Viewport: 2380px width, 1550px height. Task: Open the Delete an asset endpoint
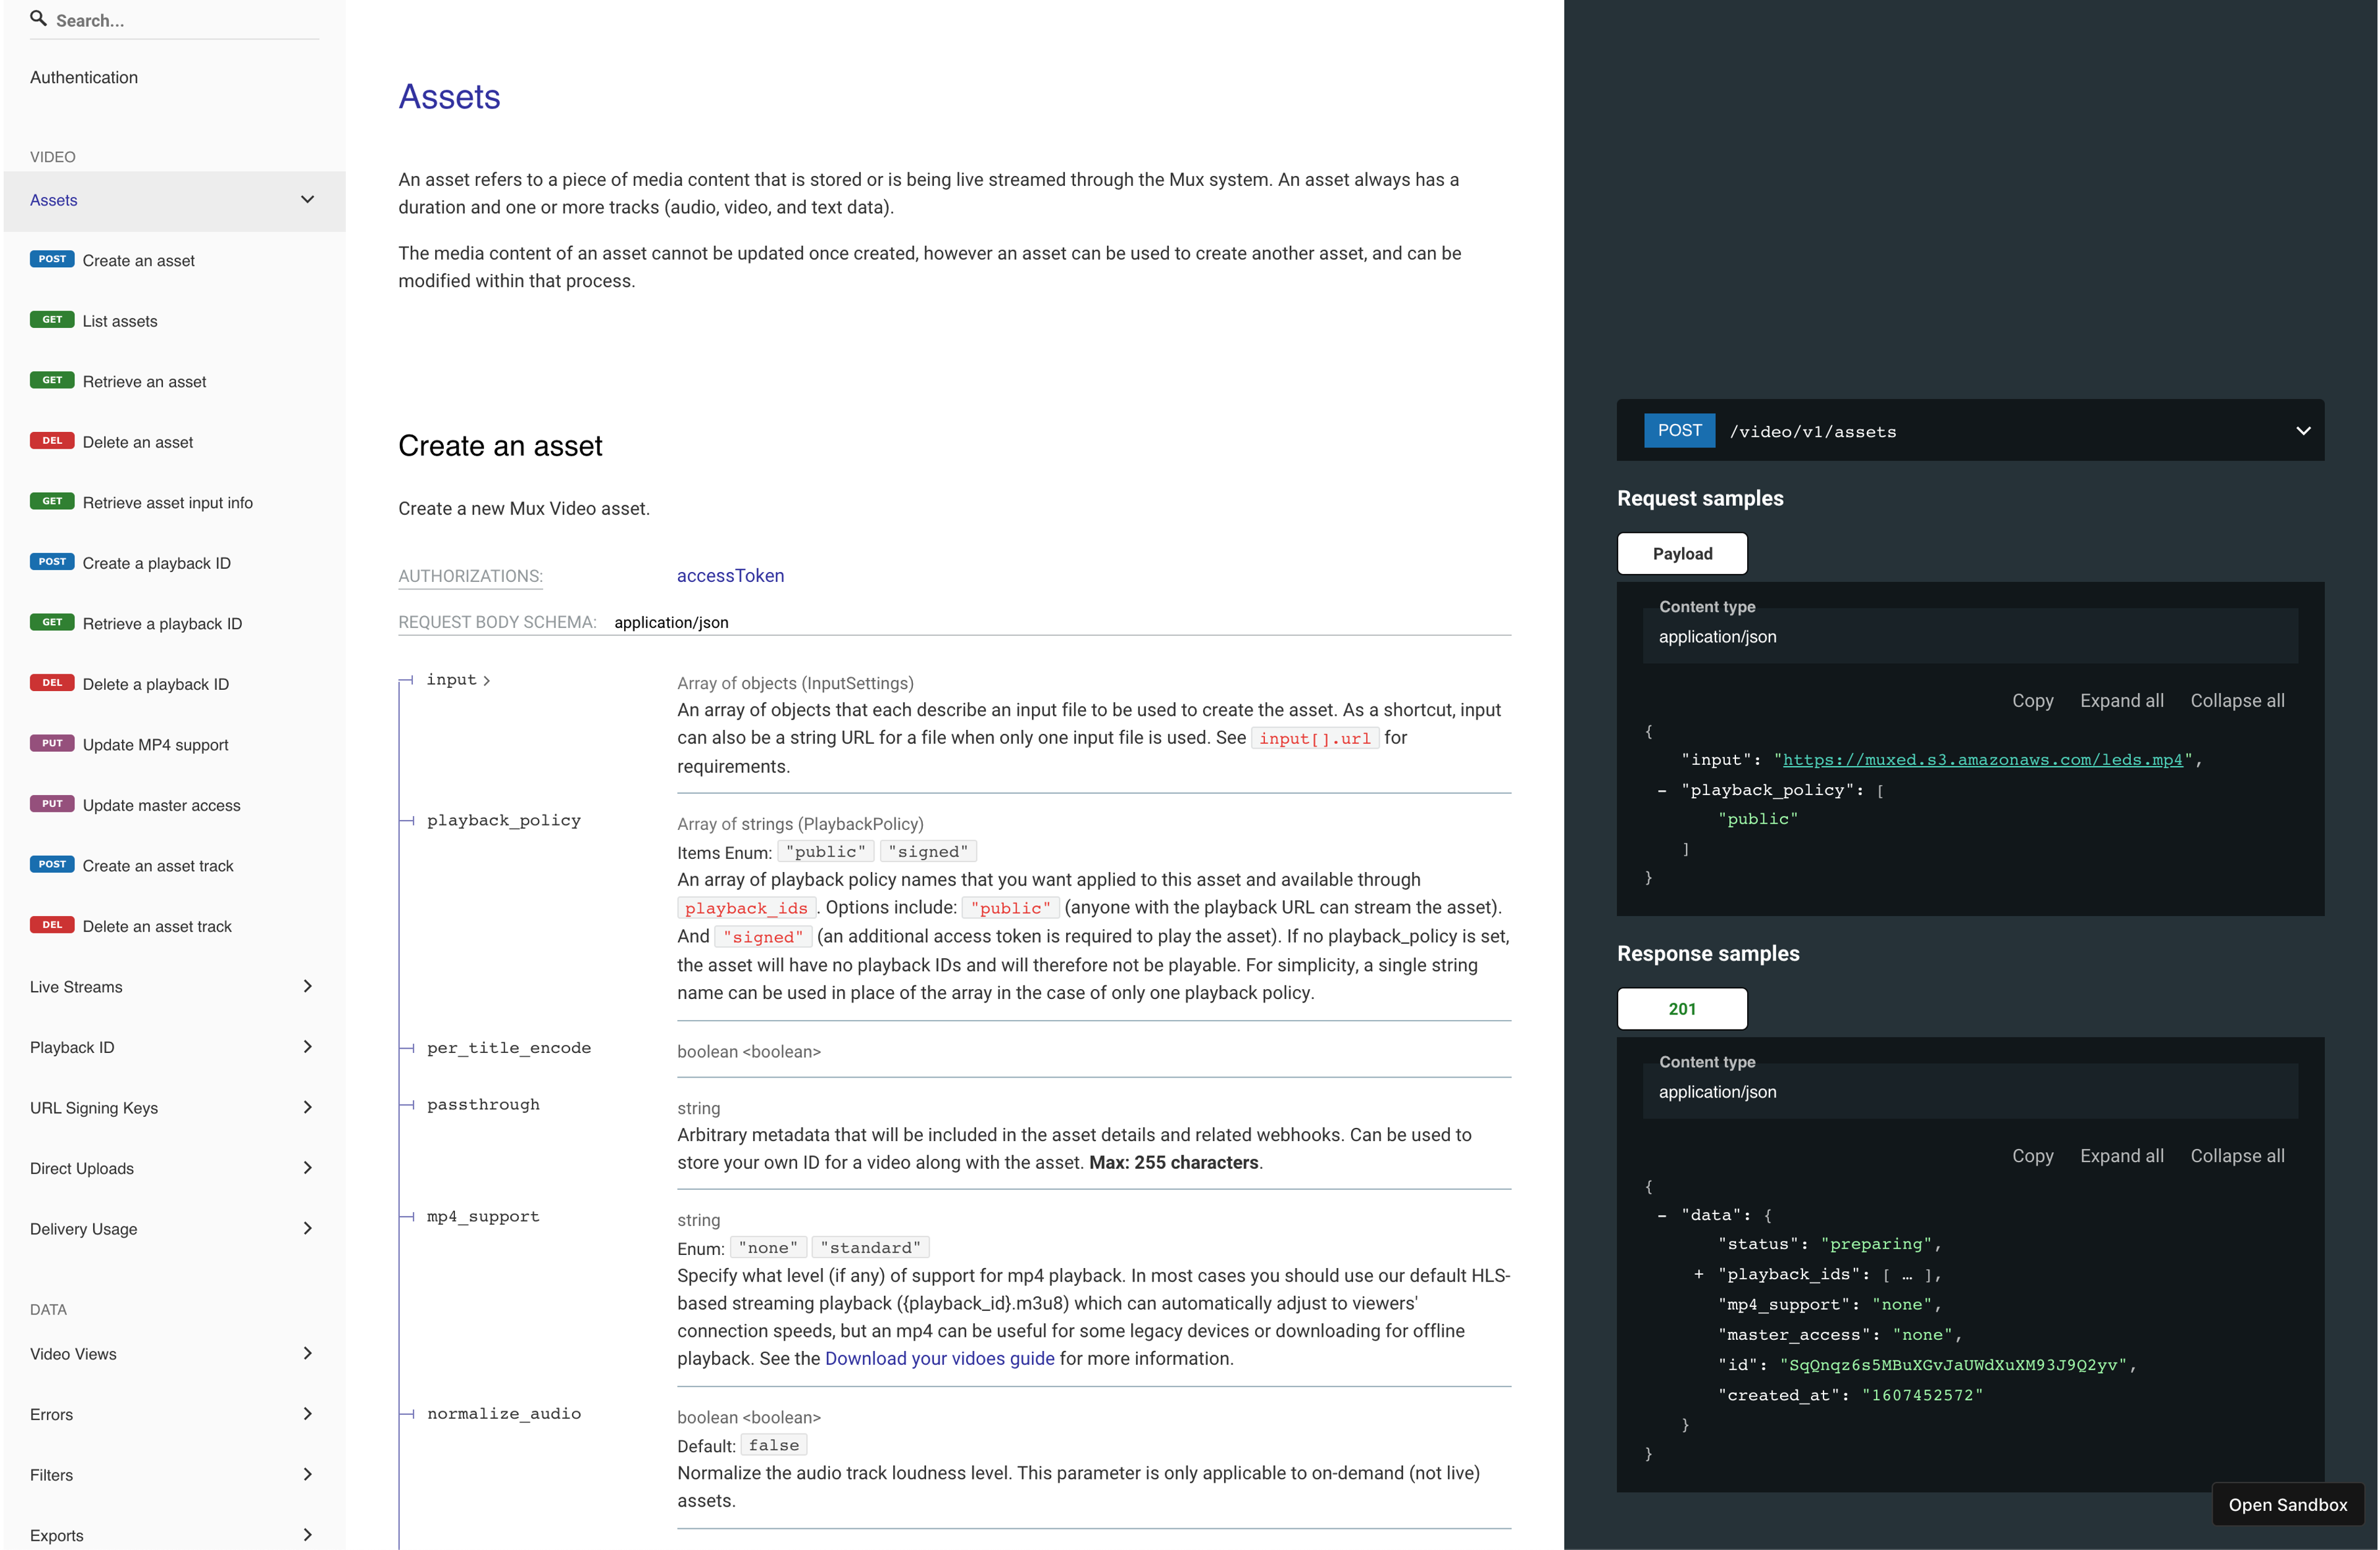[138, 442]
